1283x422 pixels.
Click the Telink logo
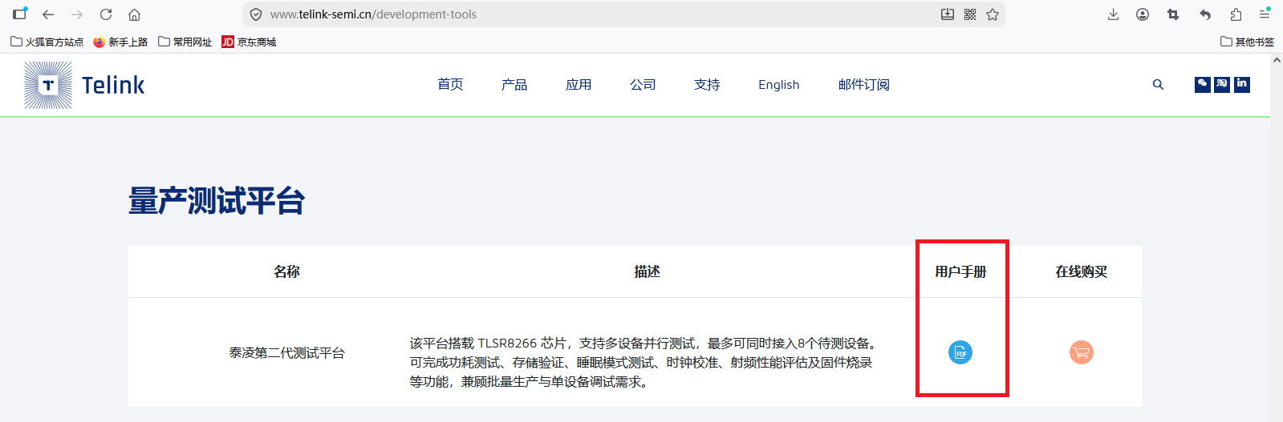coord(84,85)
